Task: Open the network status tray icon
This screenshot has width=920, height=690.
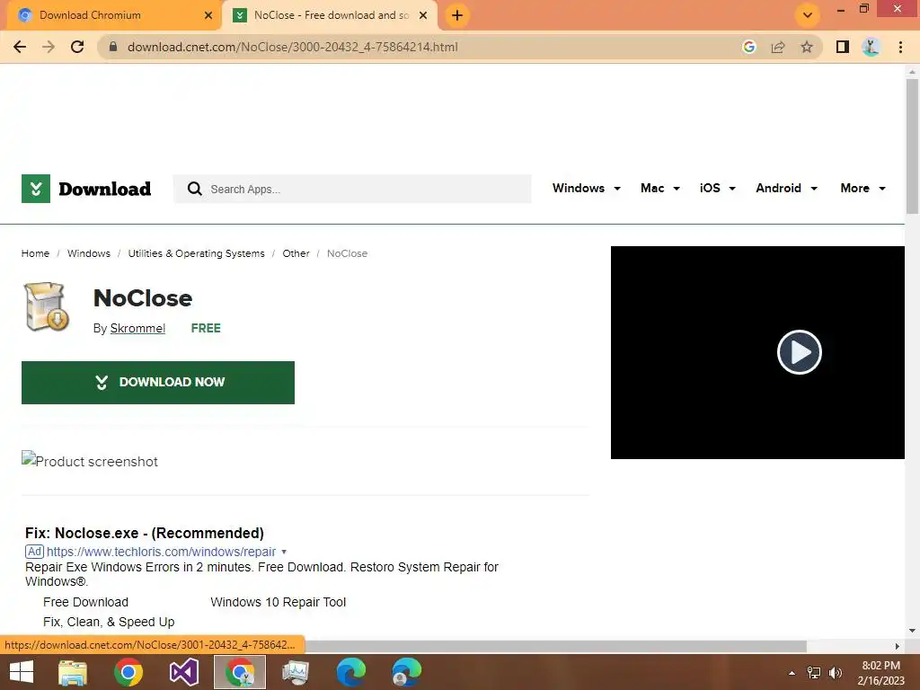Action: (x=814, y=673)
